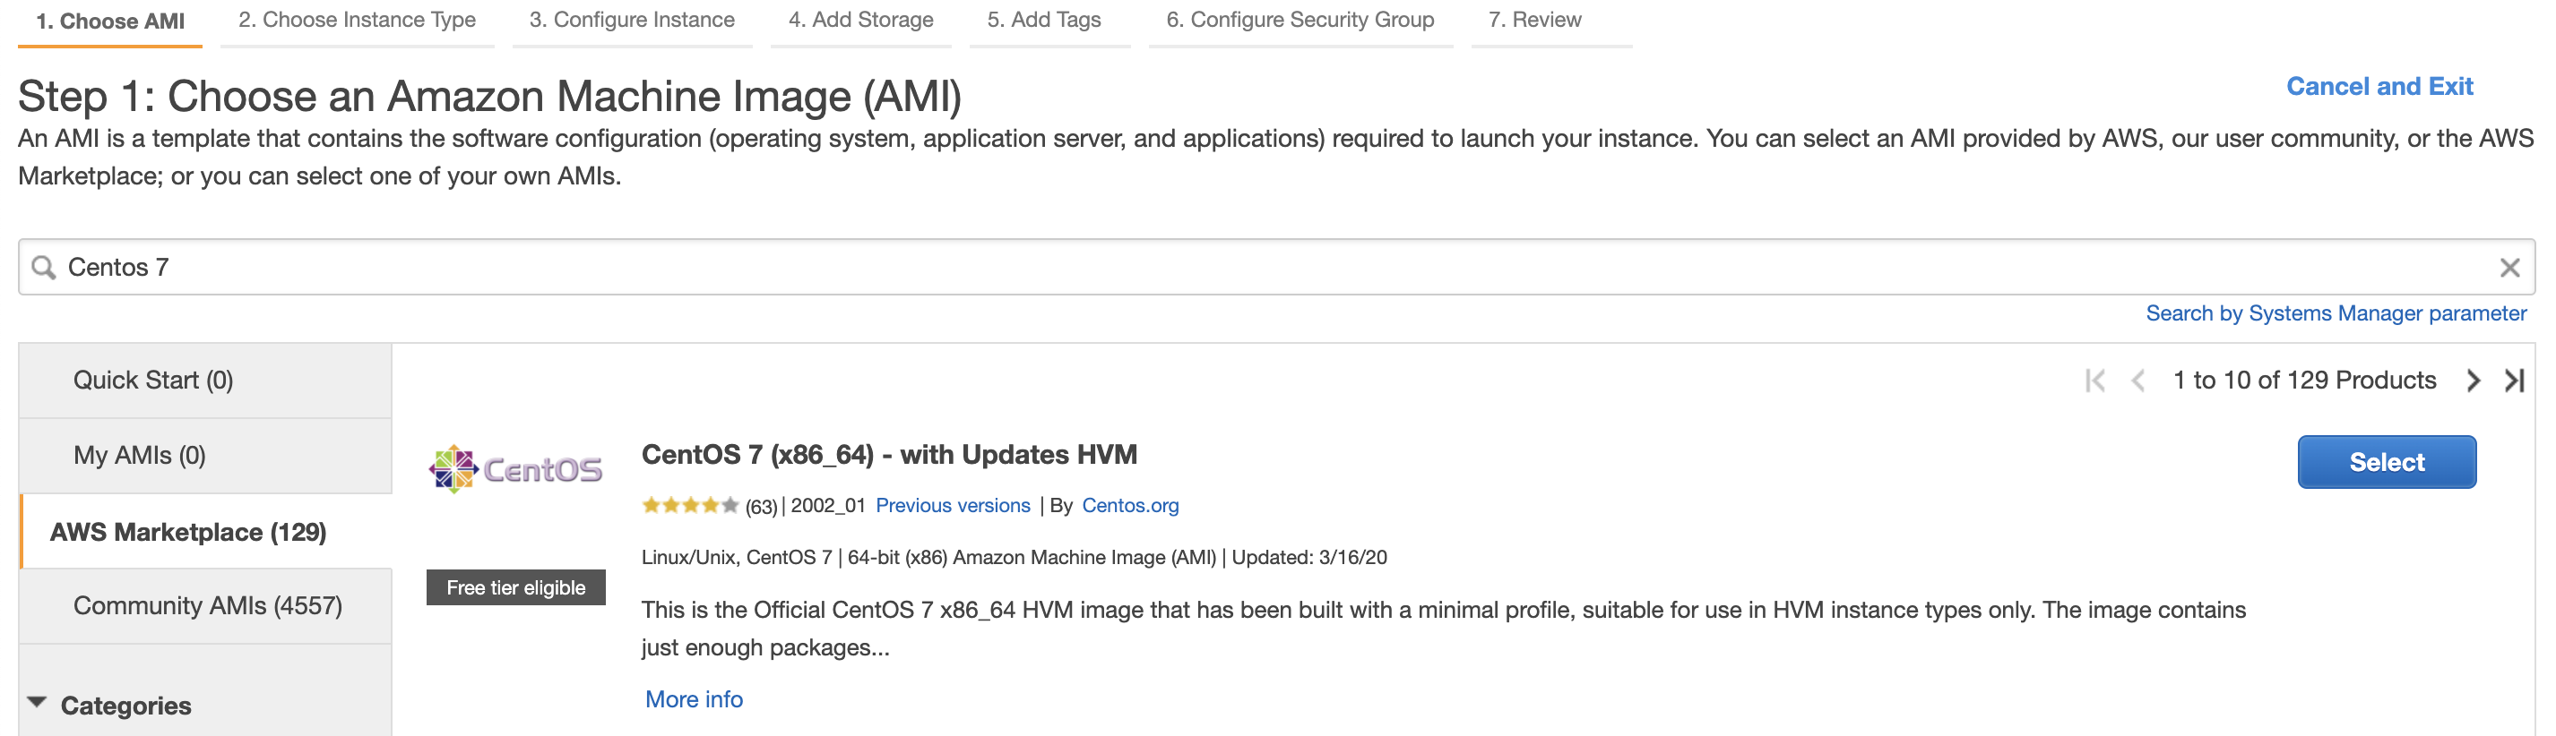This screenshot has height=736, width=2556.
Task: Clear the search field with the X icon
Action: tap(2509, 268)
